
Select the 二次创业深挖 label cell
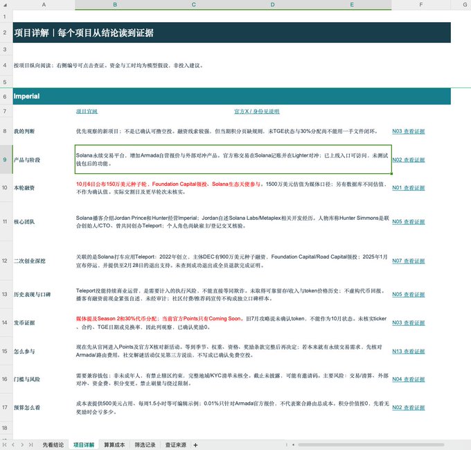click(x=44, y=261)
